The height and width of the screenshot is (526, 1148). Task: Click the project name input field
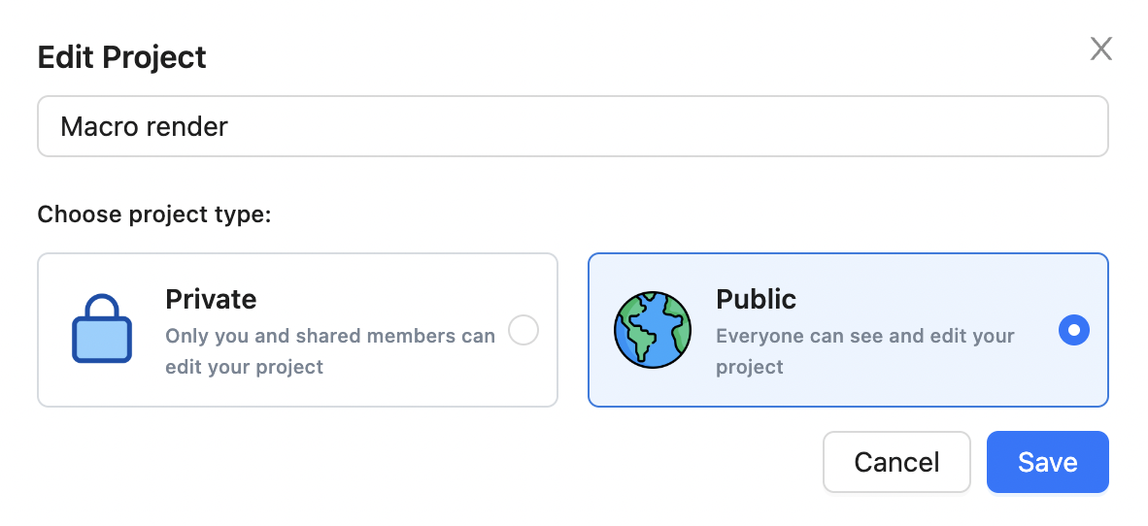572,126
